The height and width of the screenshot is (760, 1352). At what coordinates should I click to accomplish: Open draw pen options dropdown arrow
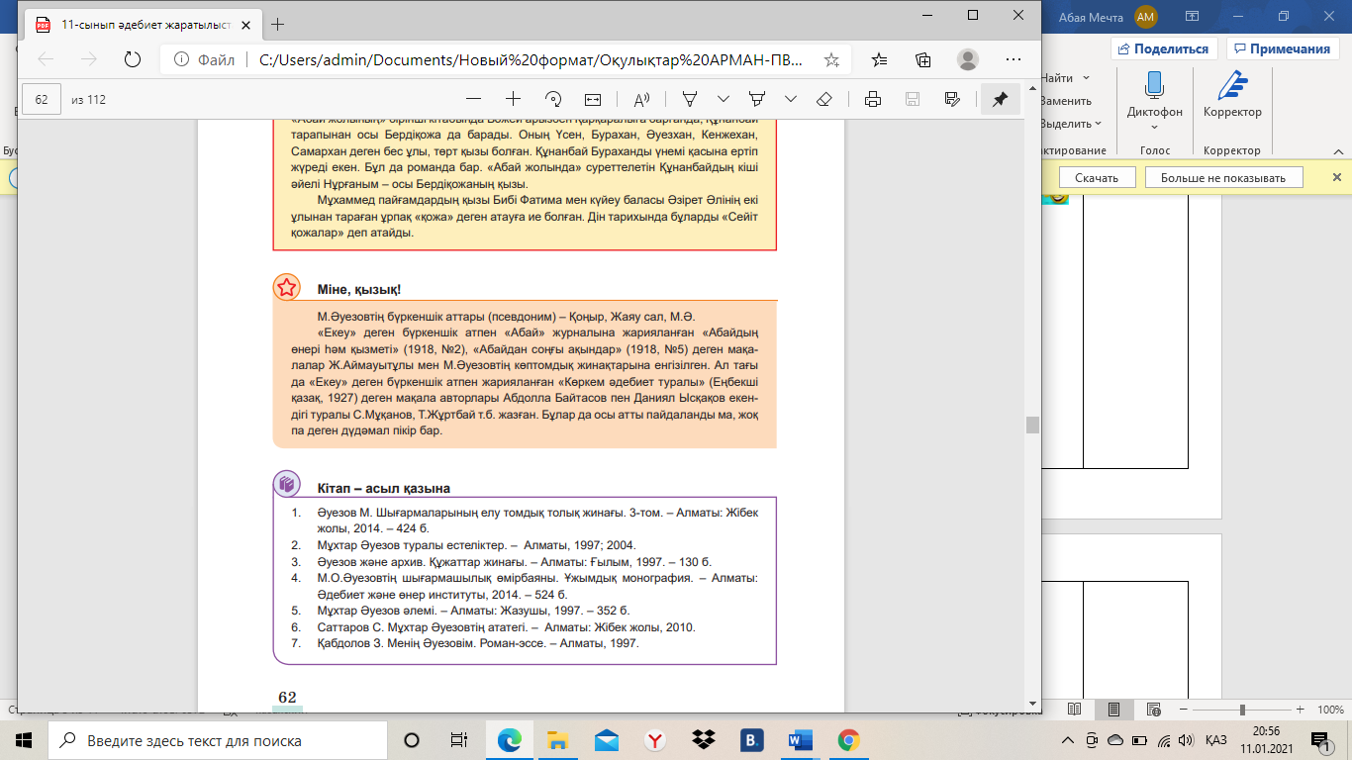click(724, 99)
